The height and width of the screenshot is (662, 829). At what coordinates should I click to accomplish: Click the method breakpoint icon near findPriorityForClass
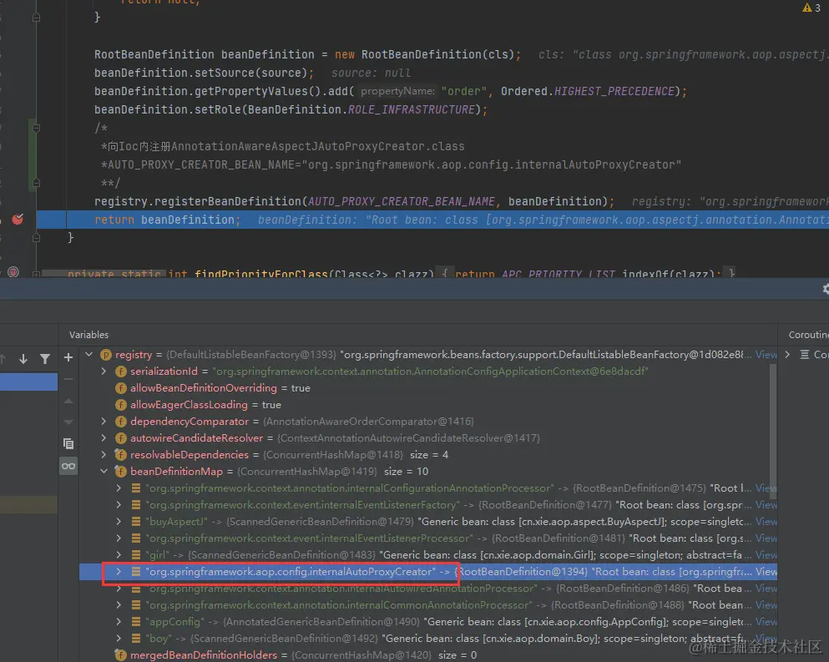click(x=13, y=272)
